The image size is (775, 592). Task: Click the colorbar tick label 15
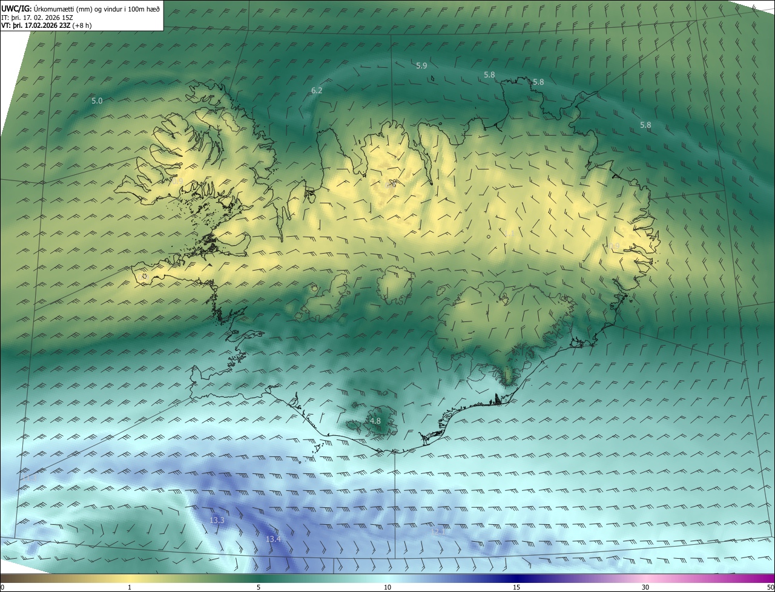click(x=516, y=587)
